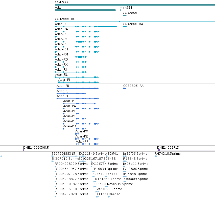Select the Adar-RL transcript label

61,75
